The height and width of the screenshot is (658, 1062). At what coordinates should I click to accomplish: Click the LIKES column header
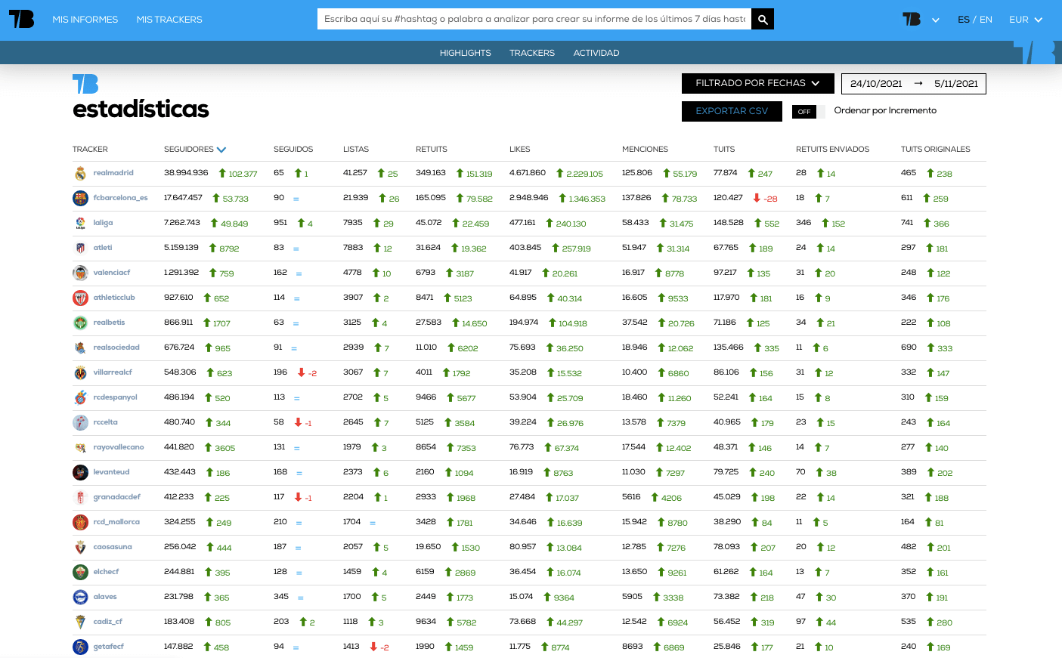click(x=520, y=150)
